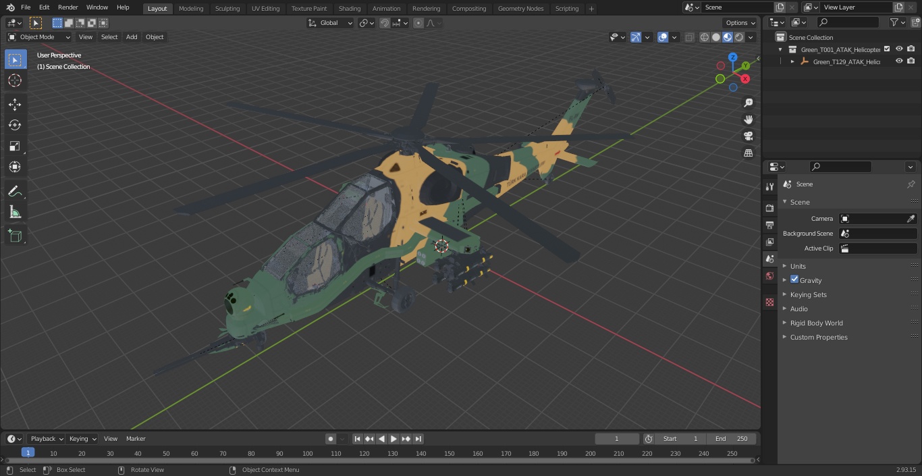The width and height of the screenshot is (922, 476).
Task: Click the viewport zoom magnifier icon
Action: (x=748, y=103)
